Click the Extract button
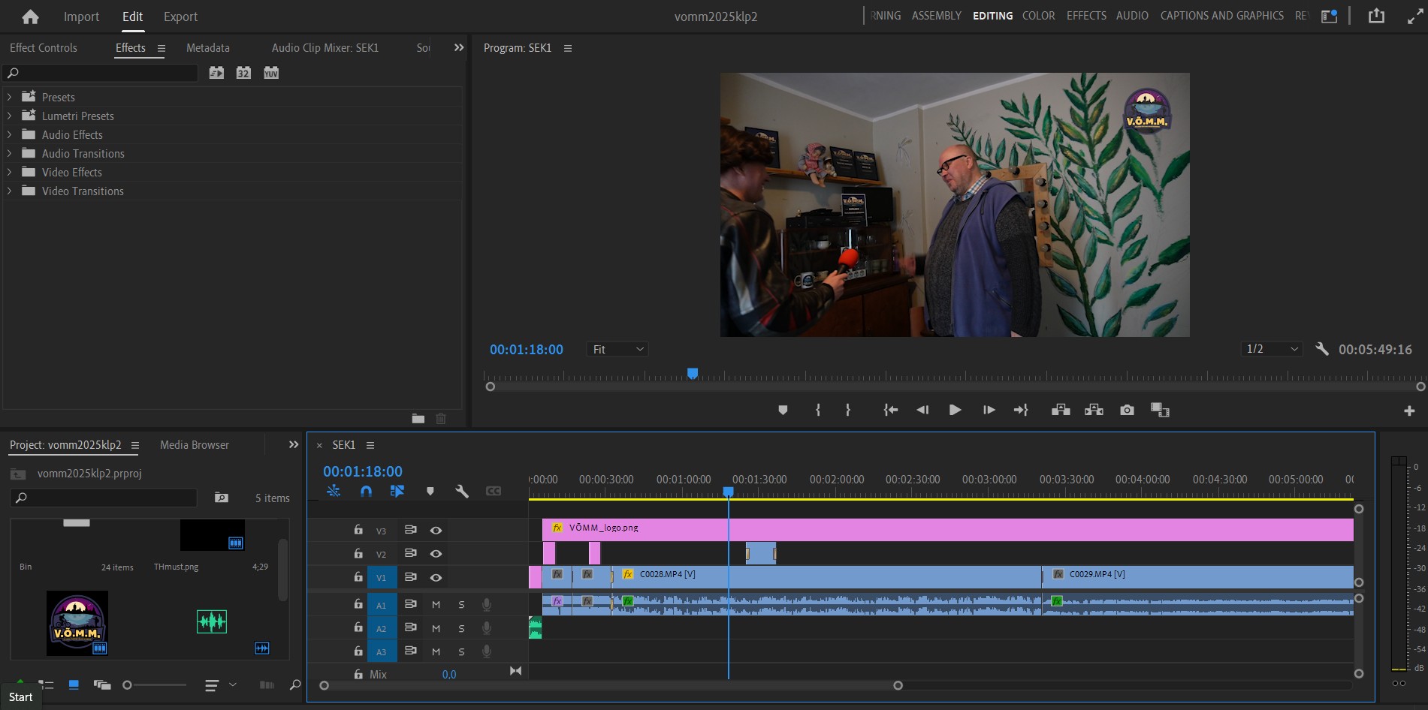1428x710 pixels. click(x=1094, y=410)
